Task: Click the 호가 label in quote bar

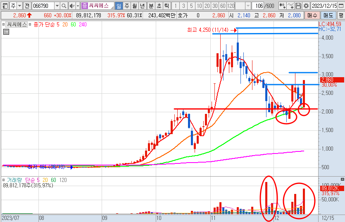Action: 183,15
